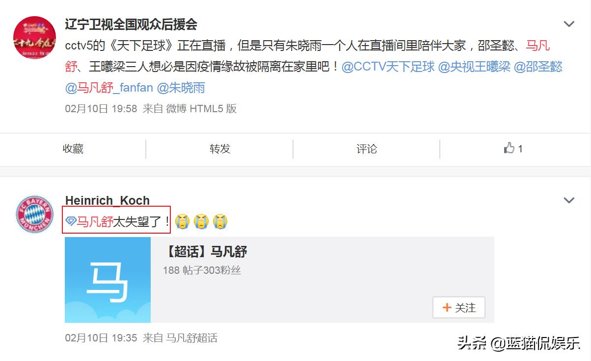The image size is (591, 361).
Task: Visit @CCTV天下足球 mention link
Action: [388, 67]
